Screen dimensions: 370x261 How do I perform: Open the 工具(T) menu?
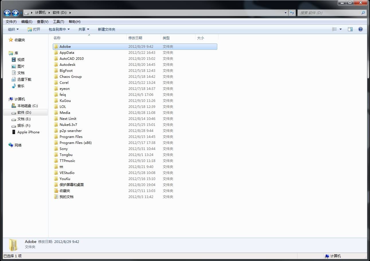(58, 22)
